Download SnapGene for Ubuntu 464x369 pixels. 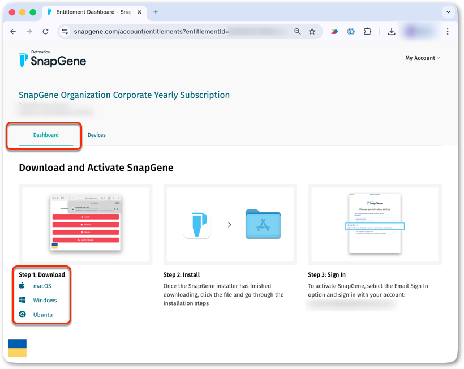[x=43, y=315]
